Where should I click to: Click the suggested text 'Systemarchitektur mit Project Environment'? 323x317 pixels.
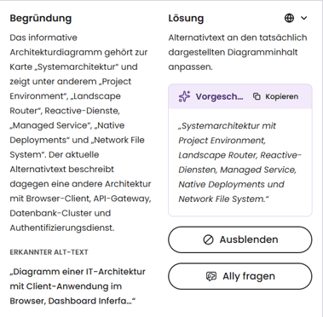point(228,133)
